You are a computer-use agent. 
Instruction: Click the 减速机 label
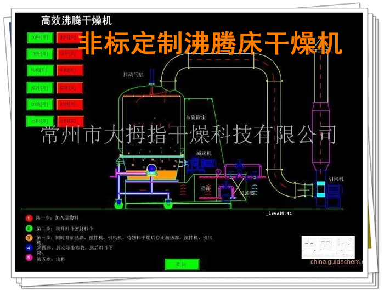pos(204,153)
